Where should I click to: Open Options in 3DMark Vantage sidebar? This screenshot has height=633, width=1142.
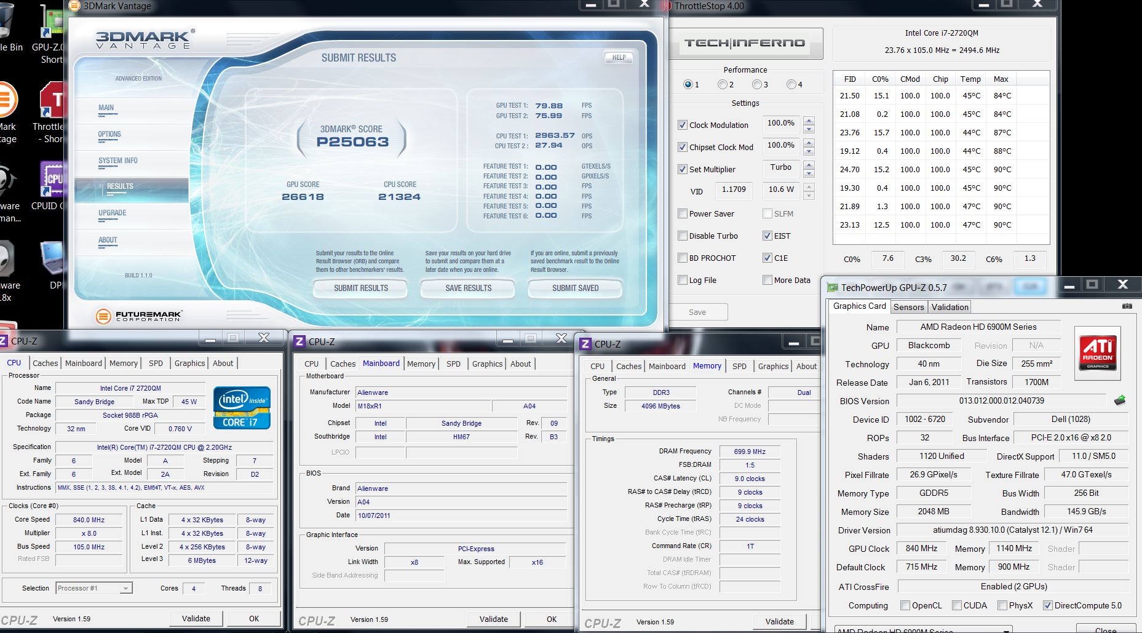(x=109, y=134)
